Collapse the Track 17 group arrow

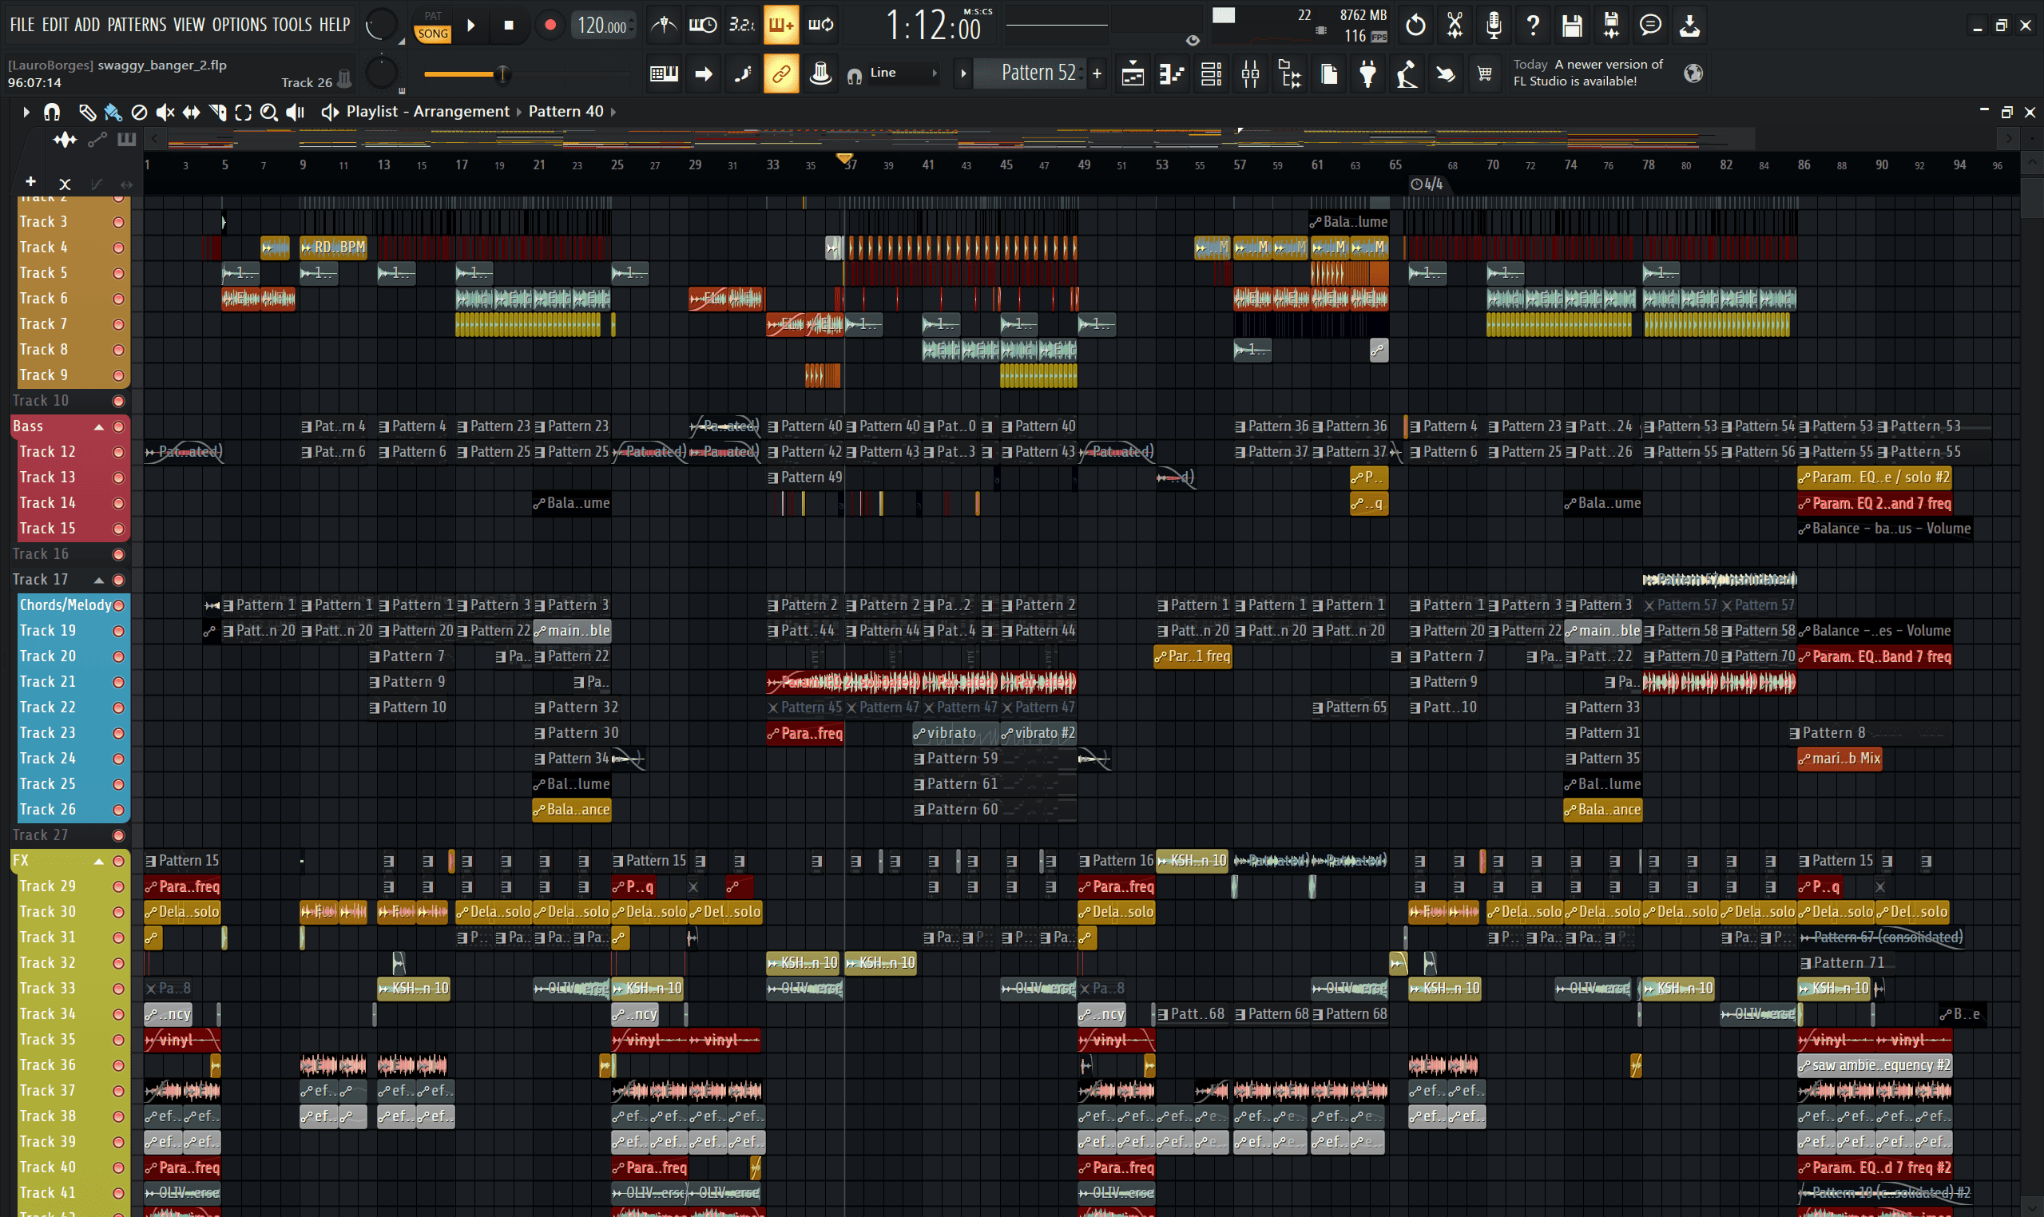point(98,580)
